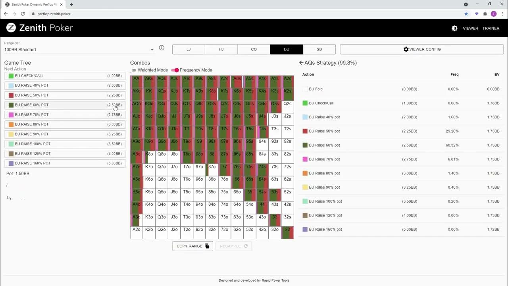The height and width of the screenshot is (286, 508).
Task: Select the JJ combo cell
Action: 174,120
